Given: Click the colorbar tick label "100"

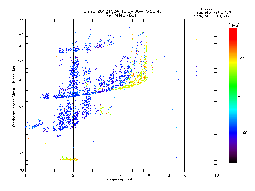Looking at the screenshot, I should (x=241, y=59).
